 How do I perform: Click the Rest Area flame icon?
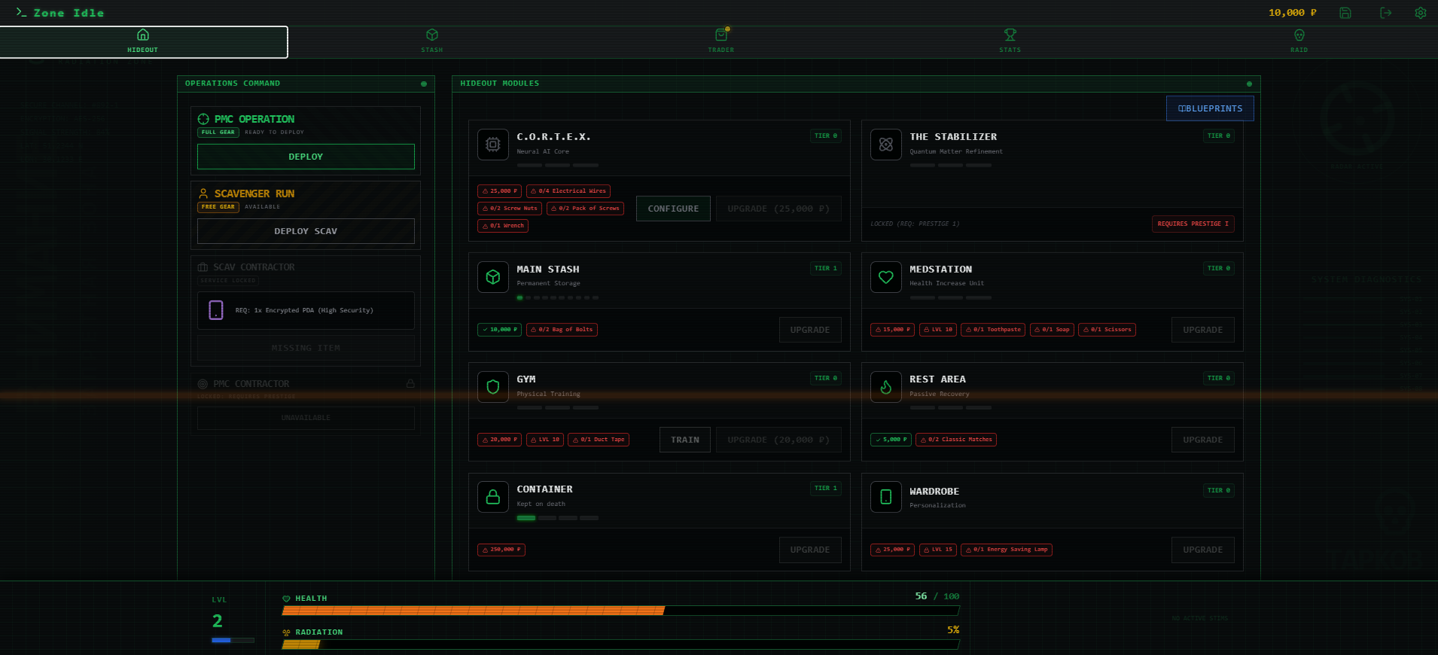tap(886, 386)
